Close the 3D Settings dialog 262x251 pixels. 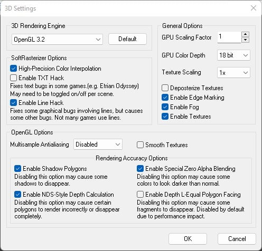coord(254,8)
